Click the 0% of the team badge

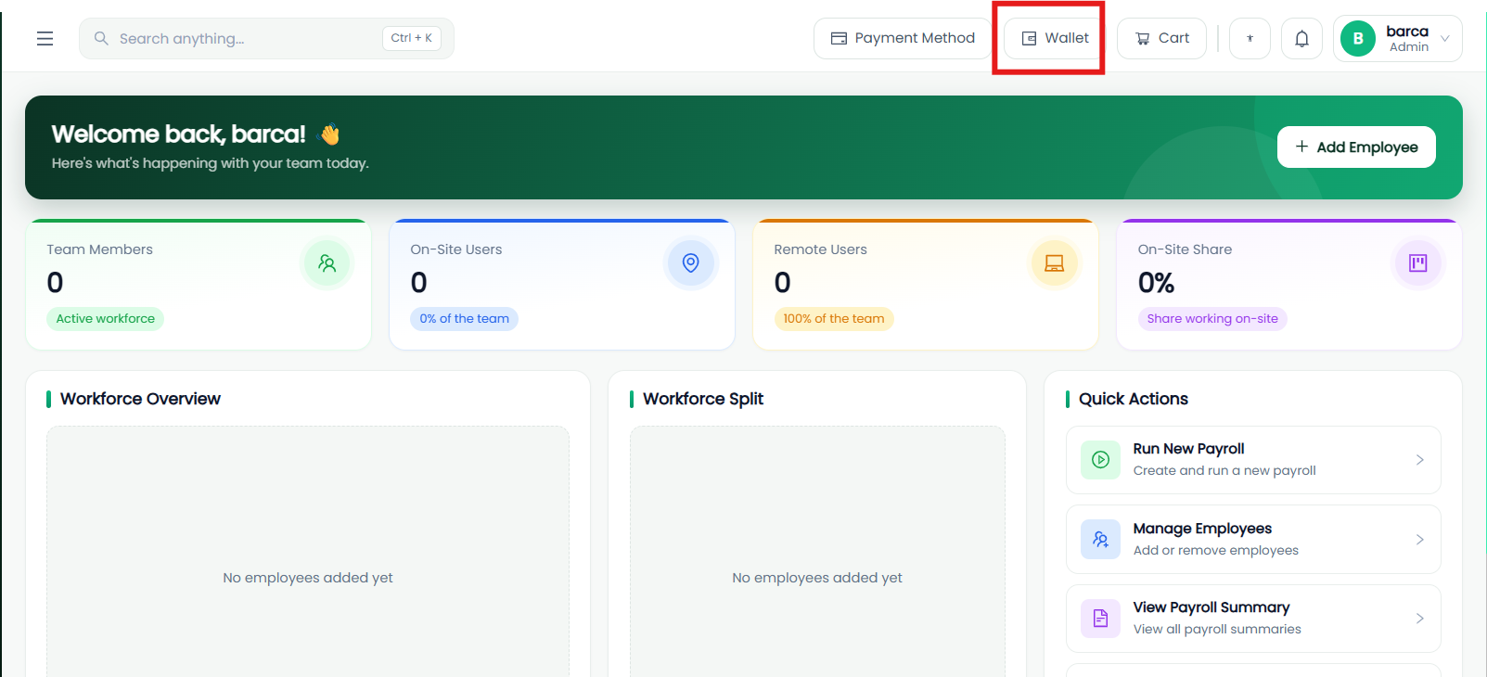click(x=464, y=319)
